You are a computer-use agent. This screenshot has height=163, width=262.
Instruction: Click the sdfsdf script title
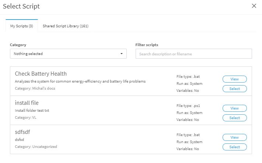tap(22, 132)
